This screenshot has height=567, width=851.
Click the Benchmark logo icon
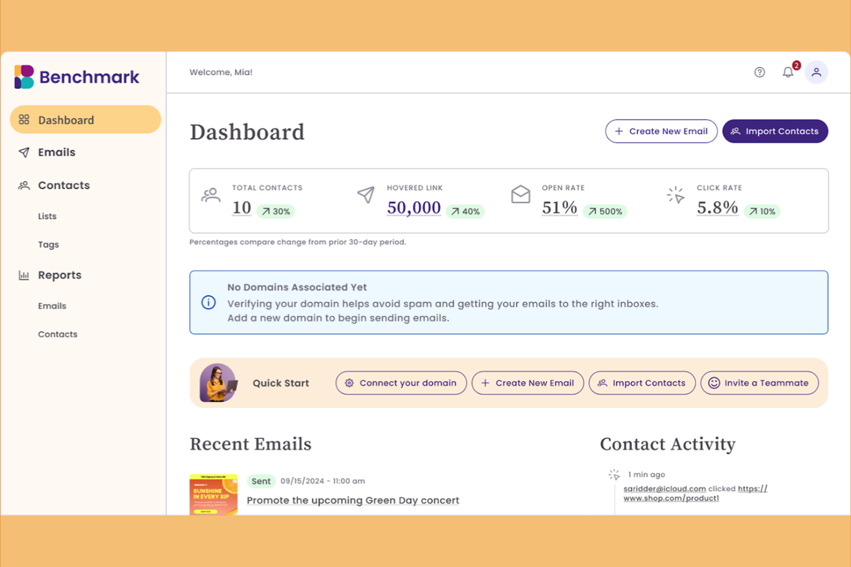point(23,76)
